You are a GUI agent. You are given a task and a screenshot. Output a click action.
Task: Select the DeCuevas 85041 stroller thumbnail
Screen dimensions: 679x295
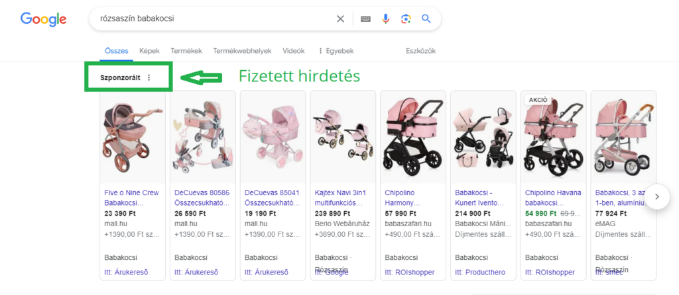click(x=273, y=138)
